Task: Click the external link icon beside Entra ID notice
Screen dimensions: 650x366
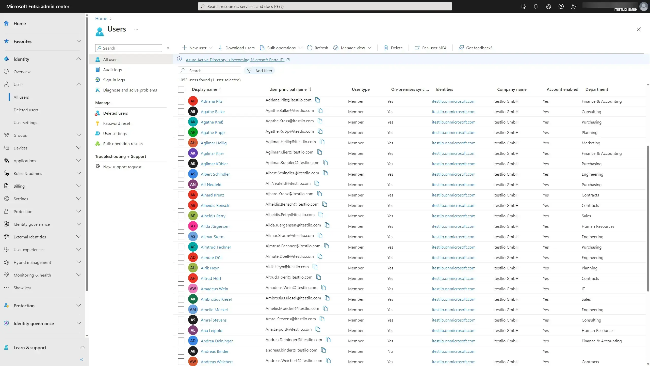Action: [288, 60]
